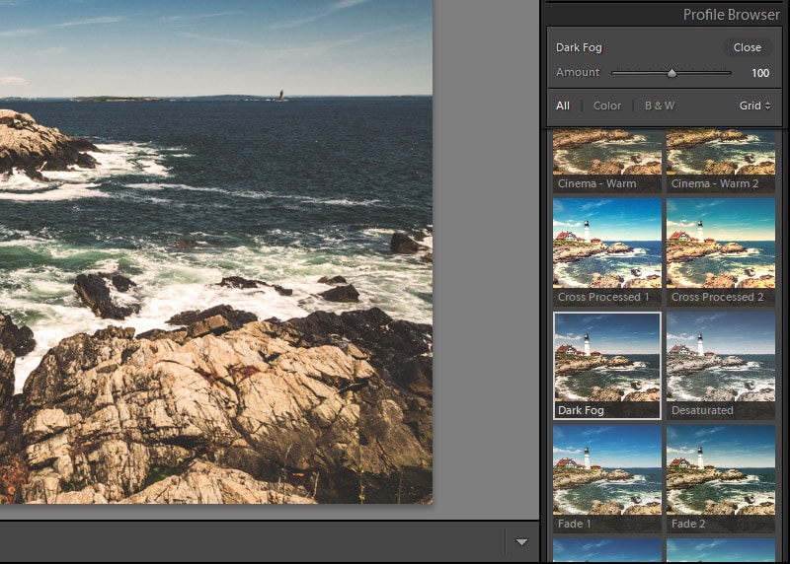Click the Amount label text
Image resolution: width=790 pixels, height=564 pixels.
(578, 72)
